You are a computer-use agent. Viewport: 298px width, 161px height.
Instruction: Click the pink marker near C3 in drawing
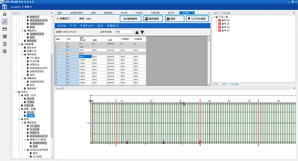184,105
